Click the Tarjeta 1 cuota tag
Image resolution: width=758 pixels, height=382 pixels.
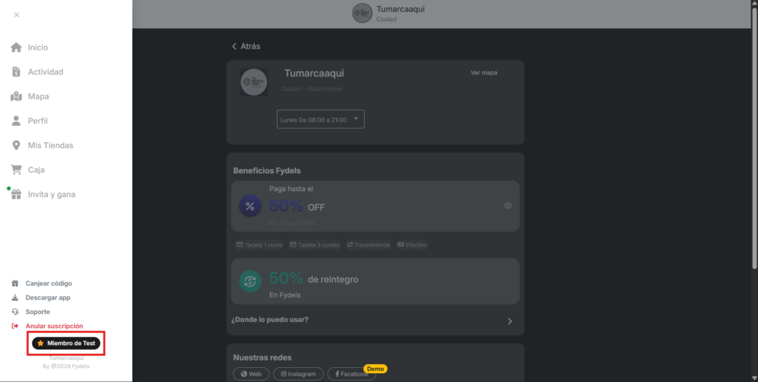click(259, 245)
